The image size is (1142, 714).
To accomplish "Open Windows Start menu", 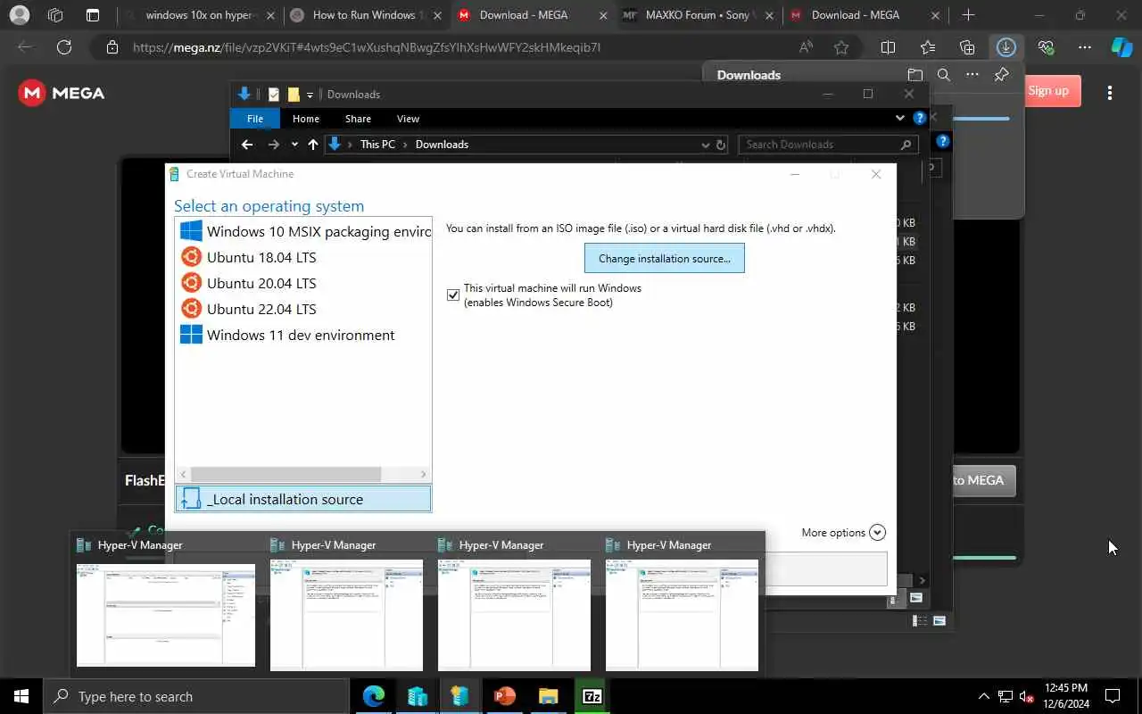I will 21,696.
